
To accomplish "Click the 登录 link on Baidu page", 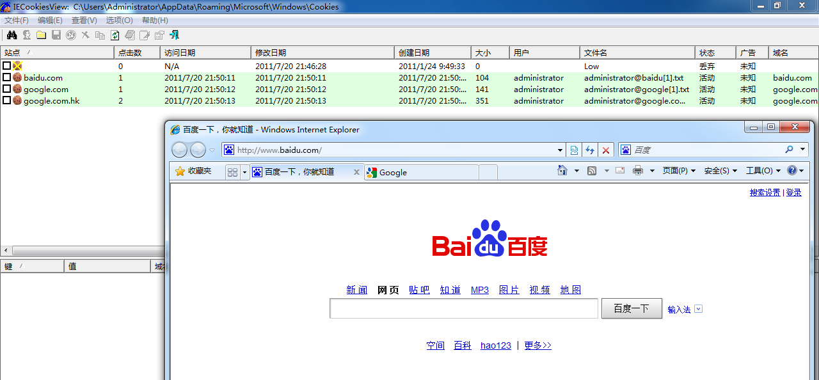I will pos(793,193).
